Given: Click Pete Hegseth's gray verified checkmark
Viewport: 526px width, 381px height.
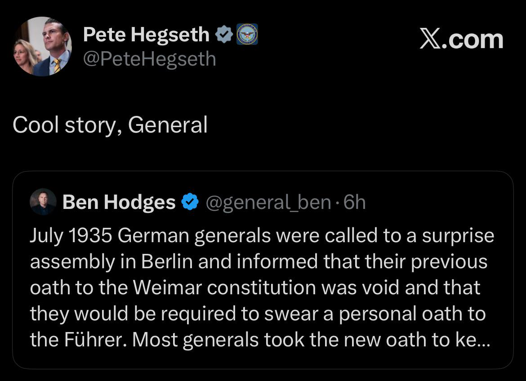Looking at the screenshot, I should pyautogui.click(x=223, y=35).
